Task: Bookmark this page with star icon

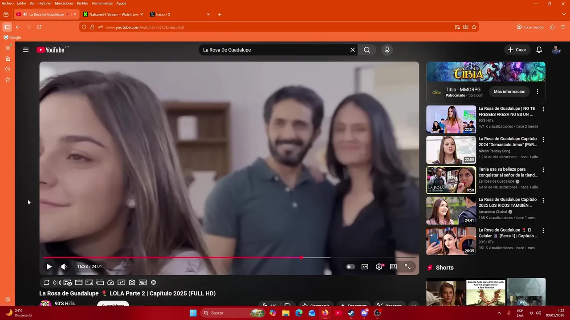Action: [x=474, y=27]
